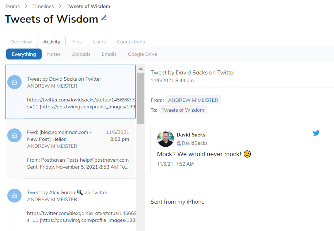The width and height of the screenshot is (334, 231).
Task: Click the email date 11/6/2021 8:44 am
Action: click(172, 80)
